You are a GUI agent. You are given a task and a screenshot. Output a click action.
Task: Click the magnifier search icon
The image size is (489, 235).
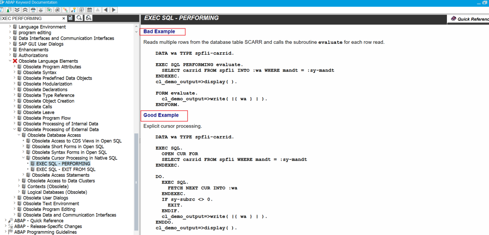(x=79, y=18)
